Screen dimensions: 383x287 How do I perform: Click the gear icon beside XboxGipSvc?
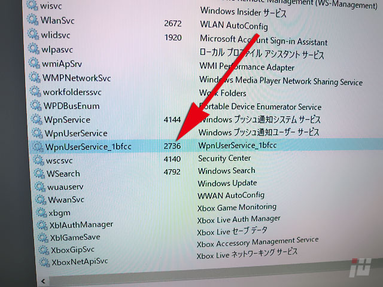(44, 250)
